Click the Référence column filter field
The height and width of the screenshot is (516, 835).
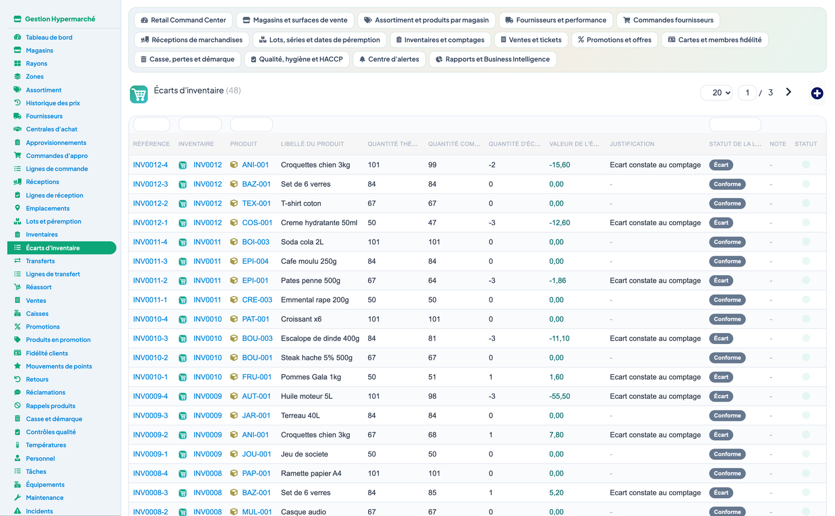click(x=151, y=125)
